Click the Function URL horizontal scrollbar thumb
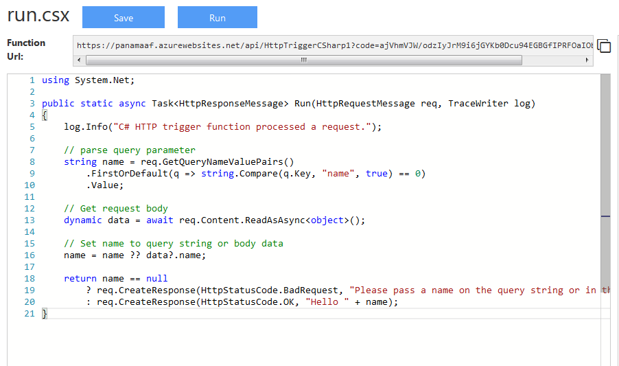This screenshot has width=619, height=366. click(x=302, y=60)
